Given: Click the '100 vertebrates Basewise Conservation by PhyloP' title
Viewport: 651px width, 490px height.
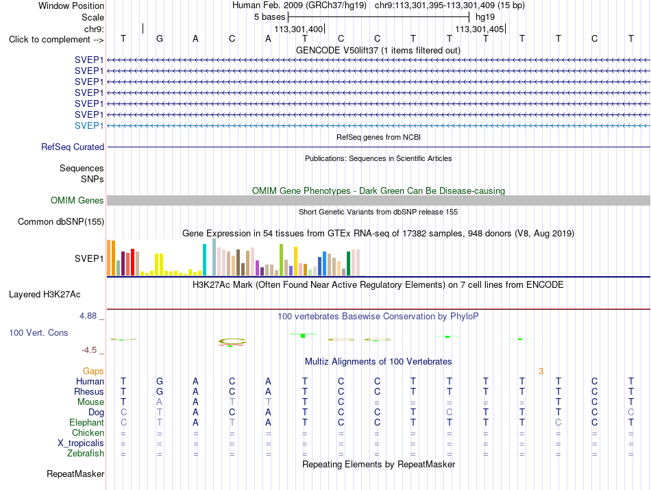Looking at the screenshot, I should (x=378, y=317).
